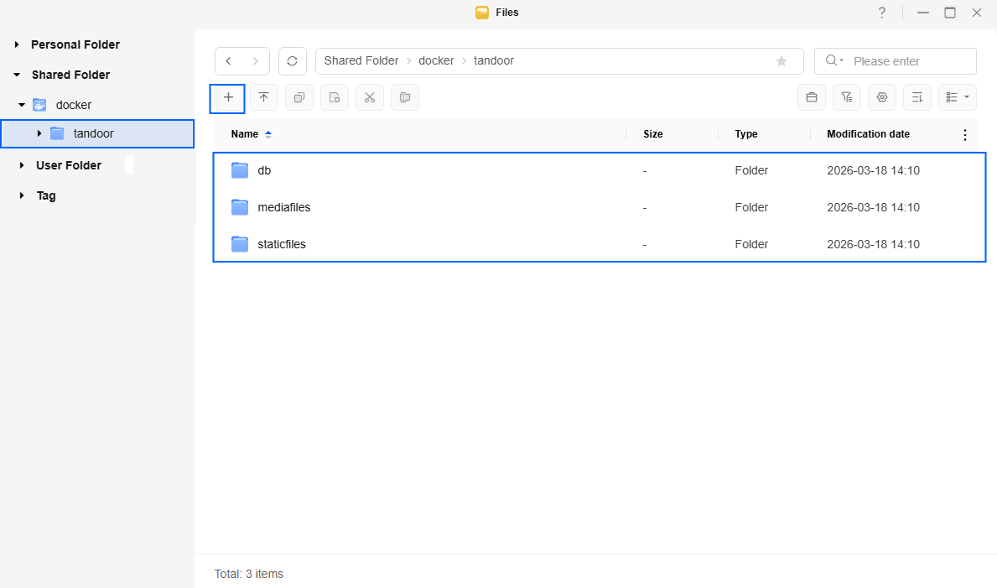Viewport: 997px width, 588px height.
Task: Open the filter icon in toolbar
Action: 847,98
